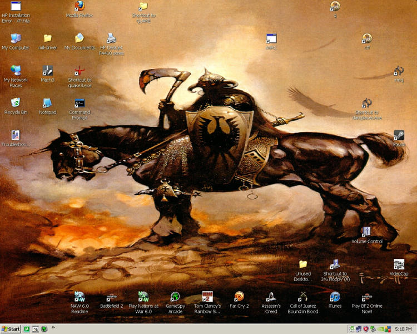Screen dimensions: 417x334
Task: Click the Show Desktop Quick Launch icon
Action: coord(36,329)
